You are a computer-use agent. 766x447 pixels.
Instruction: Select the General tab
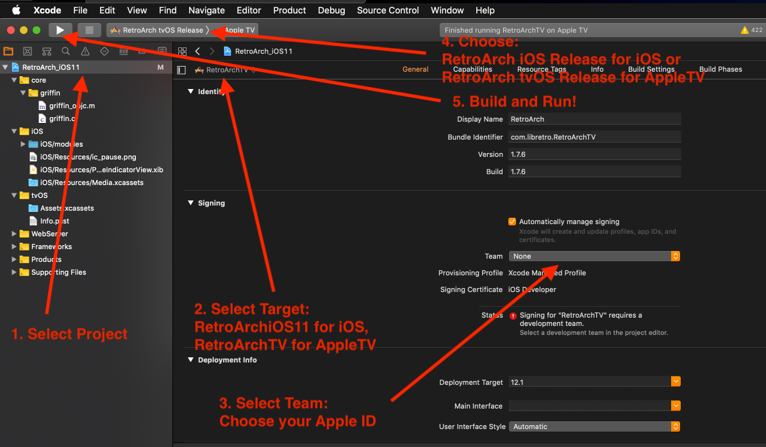tap(415, 69)
